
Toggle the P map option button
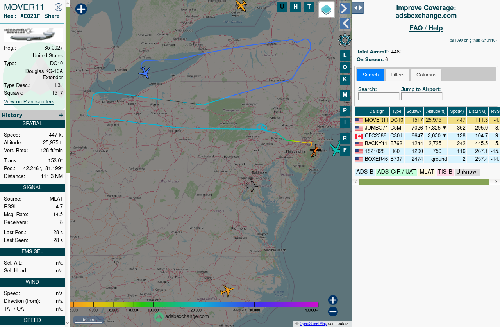pyautogui.click(x=345, y=111)
